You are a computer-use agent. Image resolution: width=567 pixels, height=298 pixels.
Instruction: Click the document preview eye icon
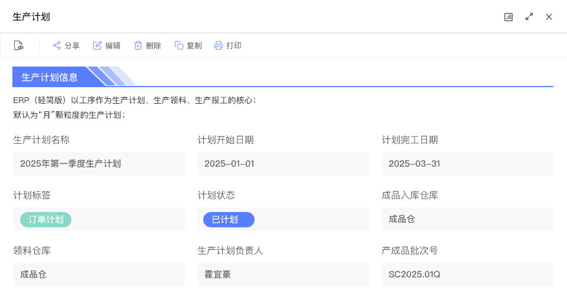[18, 45]
